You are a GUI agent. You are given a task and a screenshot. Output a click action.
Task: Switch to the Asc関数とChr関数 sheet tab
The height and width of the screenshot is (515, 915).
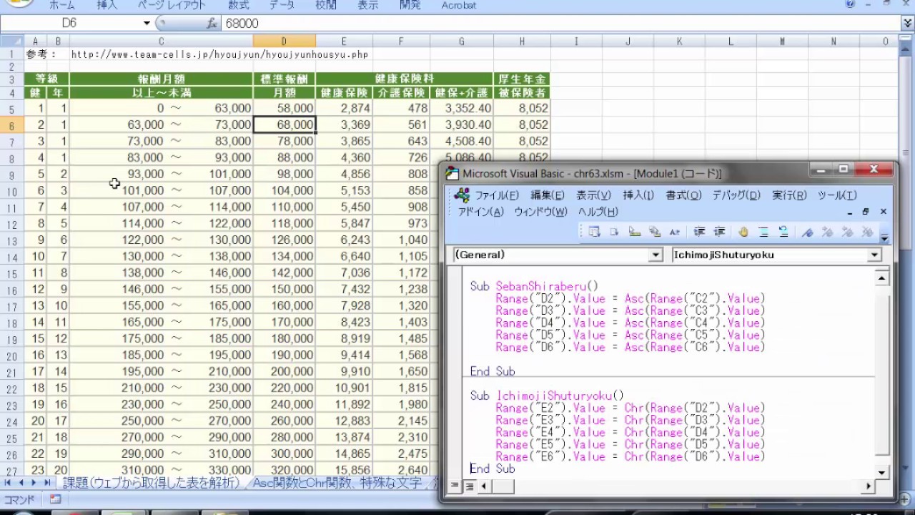337,484
